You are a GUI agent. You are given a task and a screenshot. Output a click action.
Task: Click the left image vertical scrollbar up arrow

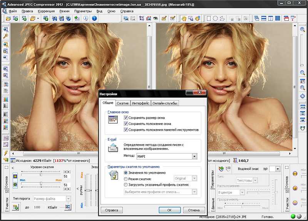click(149, 26)
